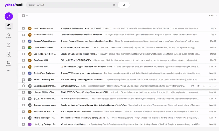Move Social Security email to folder icon
The image size is (219, 131).
(192, 86)
